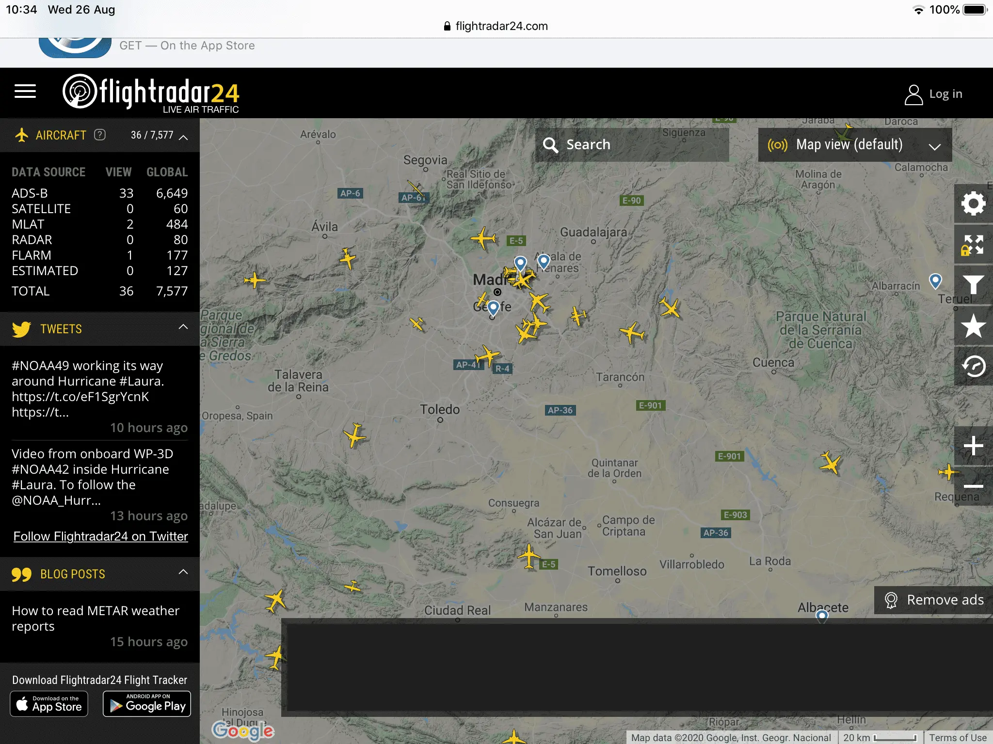
Task: Open Follow Flightradar24 on Twitter link
Action: [x=100, y=536]
